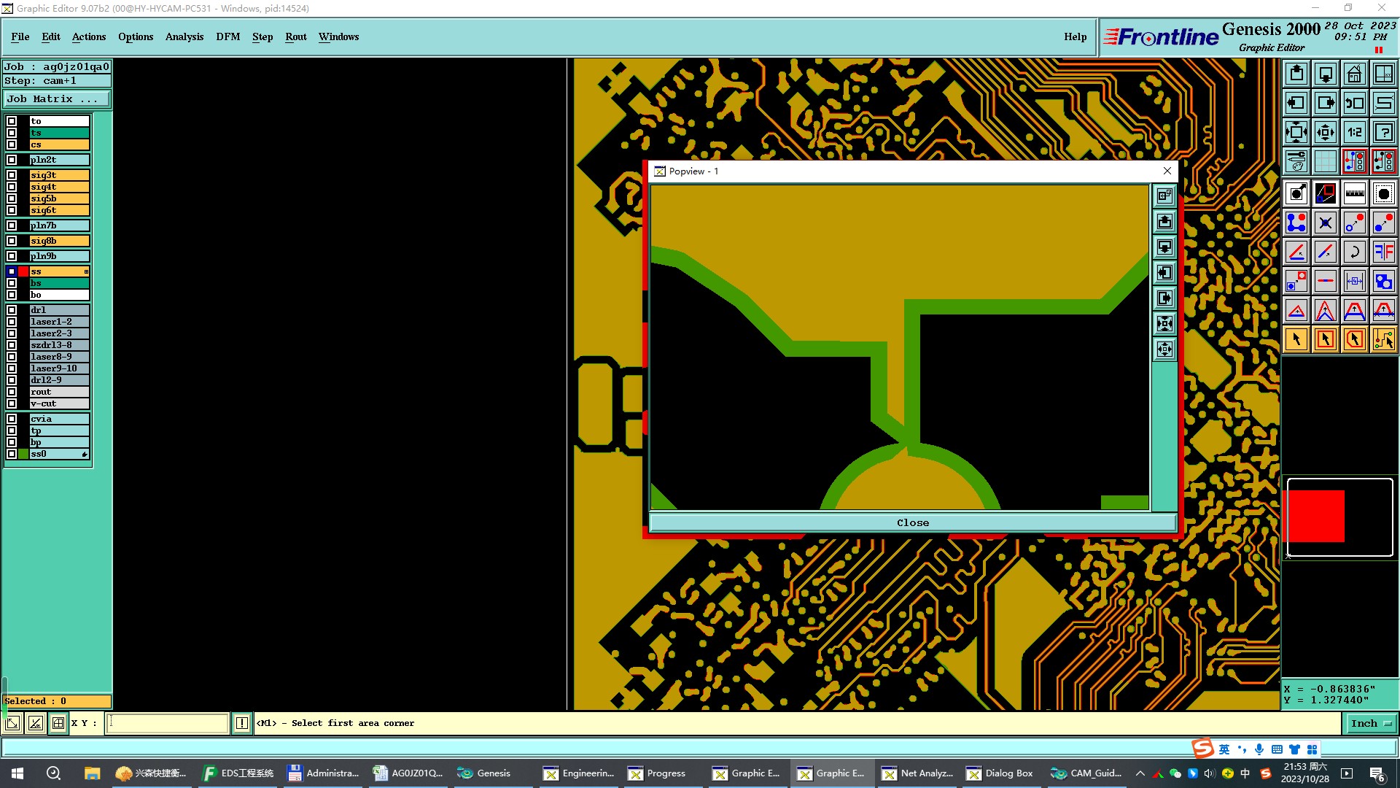Click the X Y coordinate input field
Screen dimensions: 1400x788
pos(168,723)
